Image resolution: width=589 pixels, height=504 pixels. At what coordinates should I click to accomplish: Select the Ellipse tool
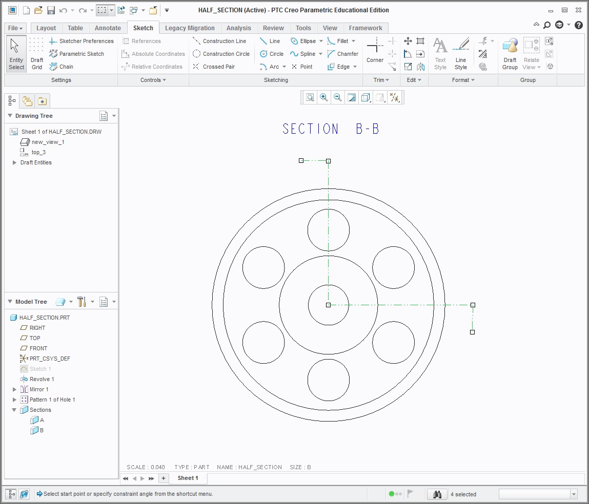click(x=303, y=41)
